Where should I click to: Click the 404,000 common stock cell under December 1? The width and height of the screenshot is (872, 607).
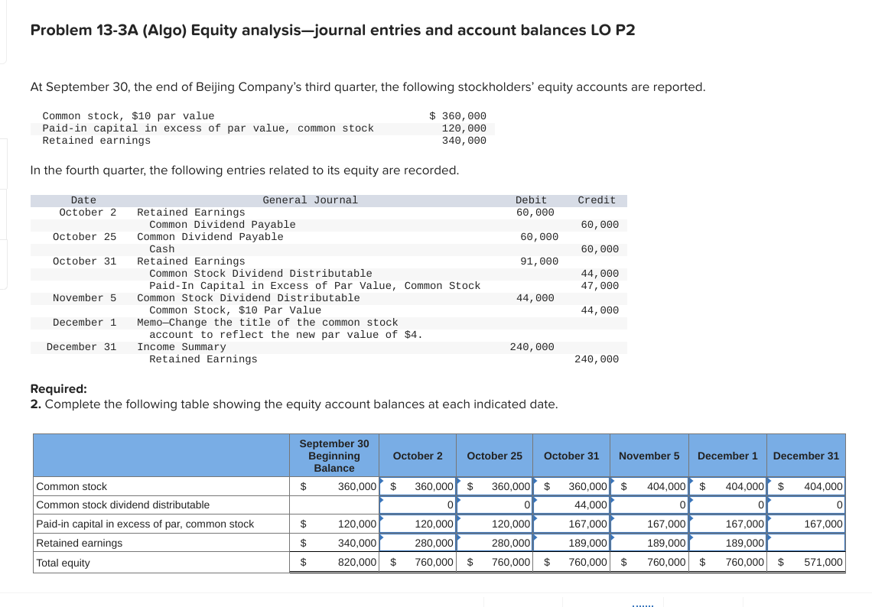727,485
